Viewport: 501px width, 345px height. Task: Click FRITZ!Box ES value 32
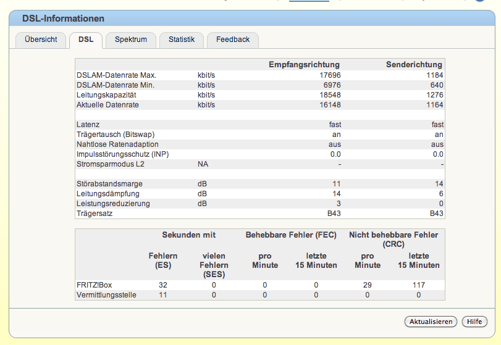pos(163,285)
